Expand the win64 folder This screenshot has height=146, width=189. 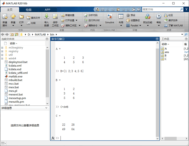pos(2,58)
